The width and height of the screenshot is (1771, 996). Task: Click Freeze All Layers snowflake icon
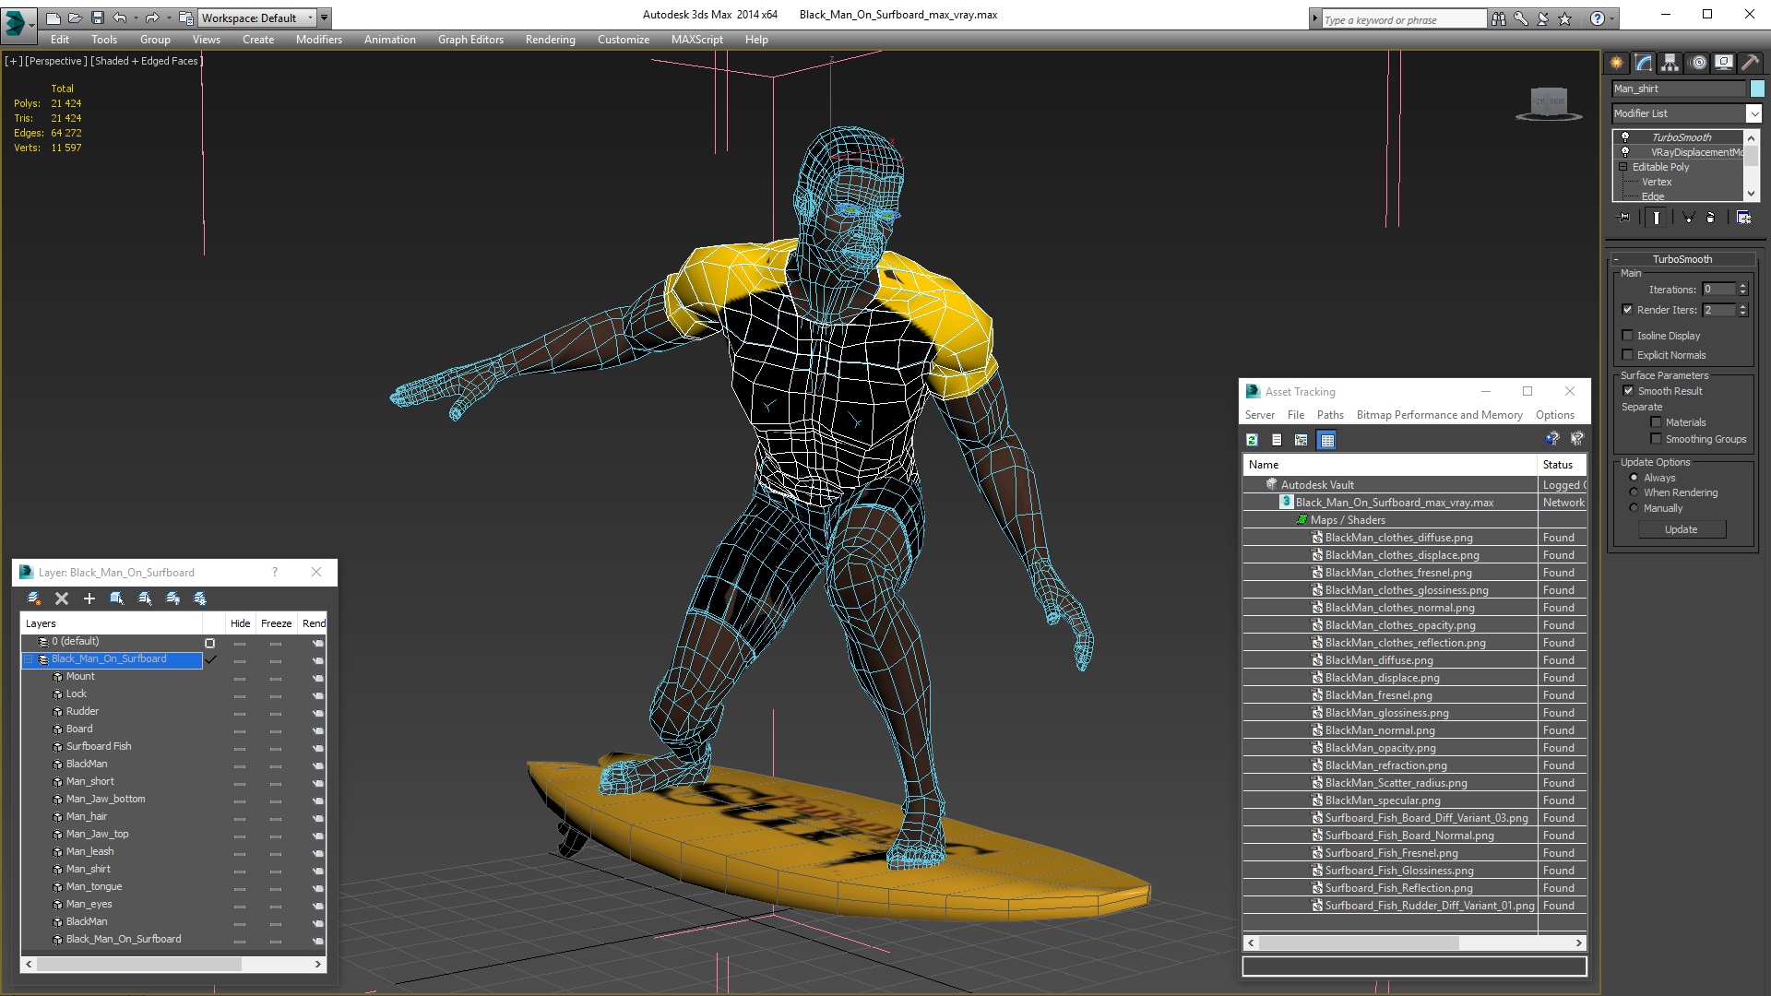point(200,599)
